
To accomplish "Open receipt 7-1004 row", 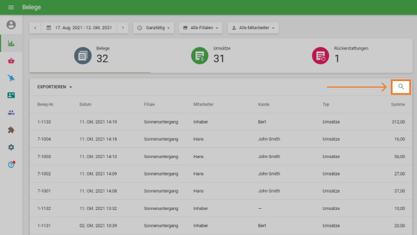I will [221, 139].
